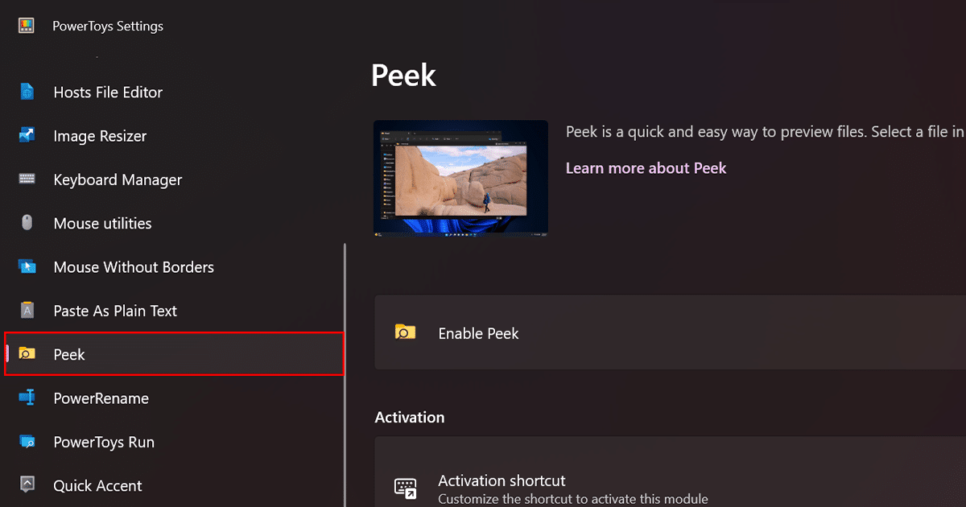
Task: Click the sidebar vertical scrollbar
Action: [x=345, y=370]
